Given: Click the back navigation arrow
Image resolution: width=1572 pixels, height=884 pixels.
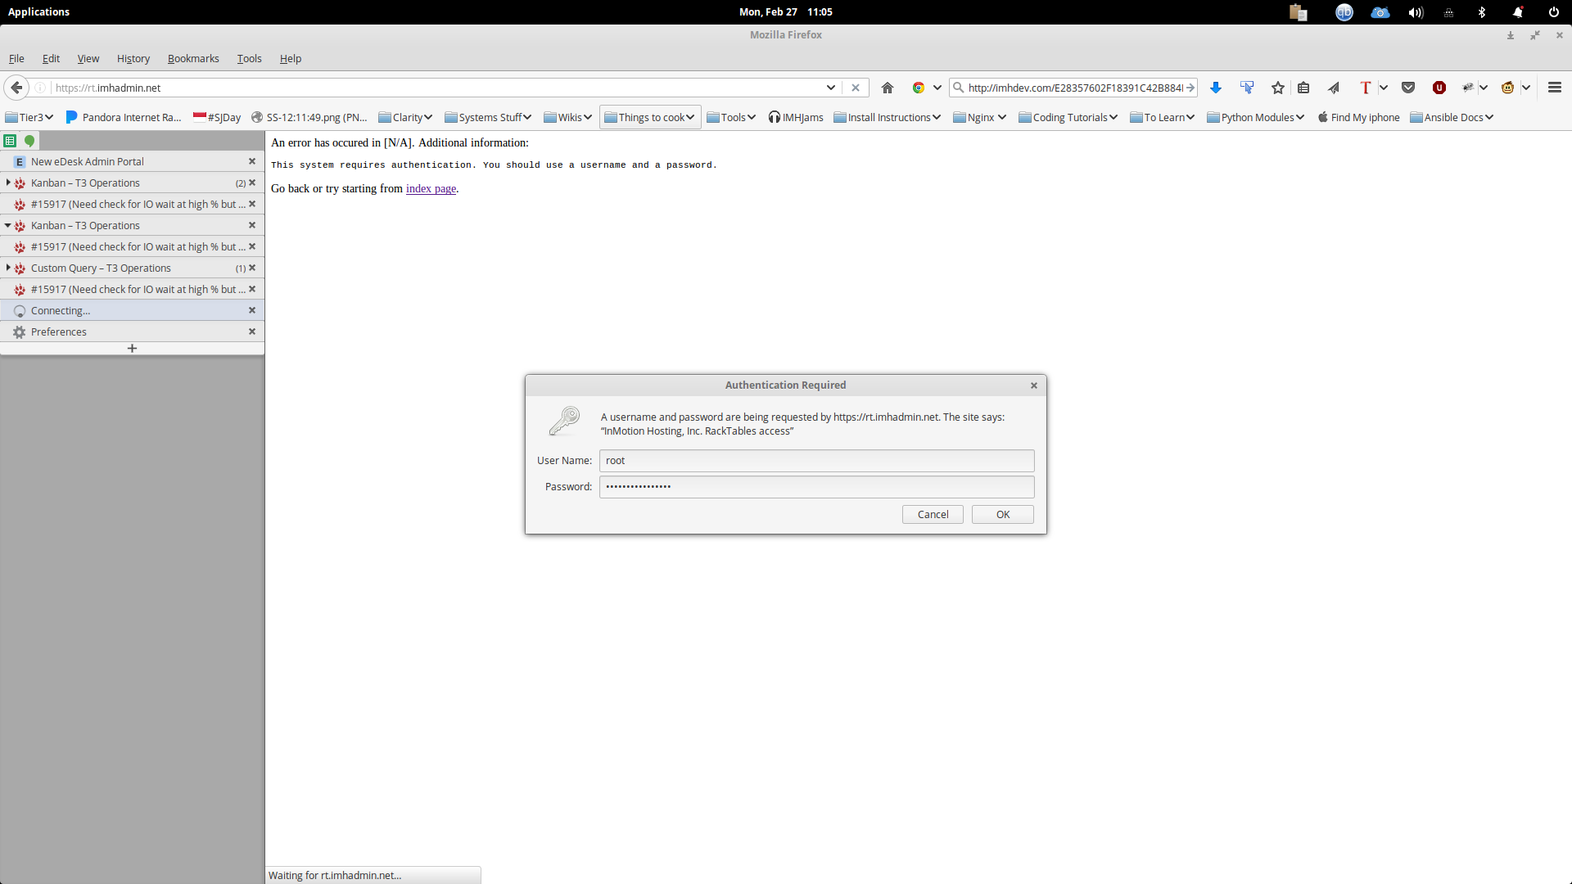Looking at the screenshot, I should (16, 88).
